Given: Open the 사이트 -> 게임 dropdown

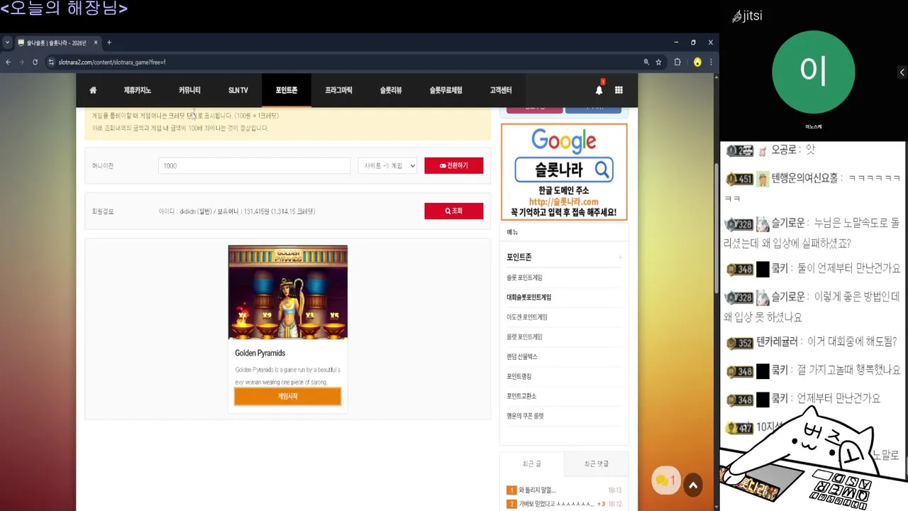Looking at the screenshot, I should (387, 165).
